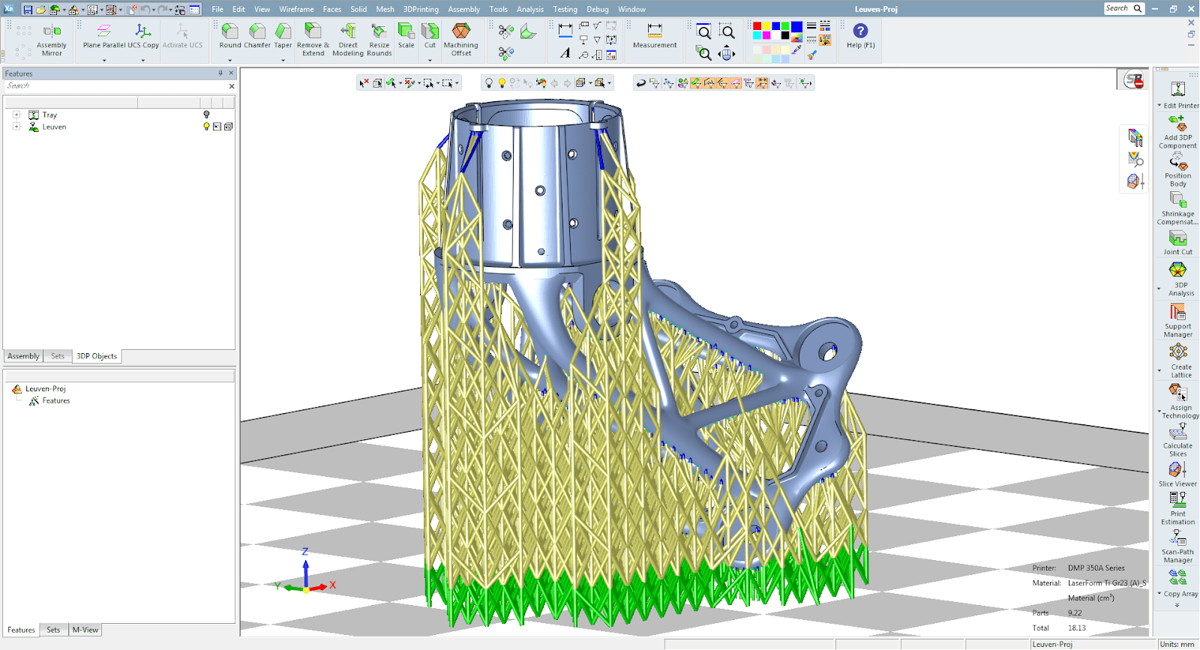Select the Joint Cut tool

(x=1177, y=243)
